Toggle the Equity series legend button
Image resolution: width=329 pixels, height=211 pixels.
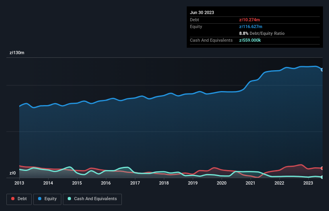tap(47, 199)
